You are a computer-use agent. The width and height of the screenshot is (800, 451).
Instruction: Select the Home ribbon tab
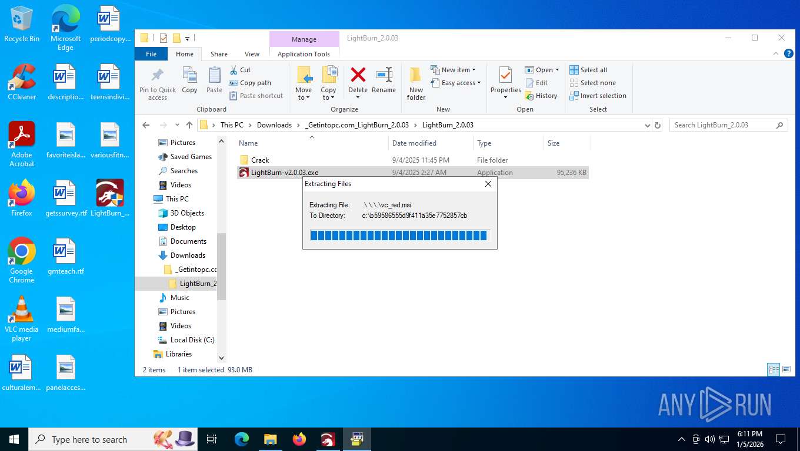click(x=185, y=54)
